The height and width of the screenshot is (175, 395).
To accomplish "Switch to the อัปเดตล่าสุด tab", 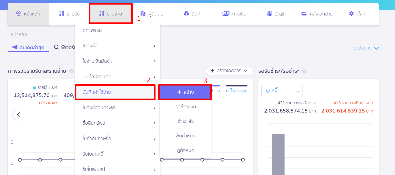I will [x=28, y=47].
